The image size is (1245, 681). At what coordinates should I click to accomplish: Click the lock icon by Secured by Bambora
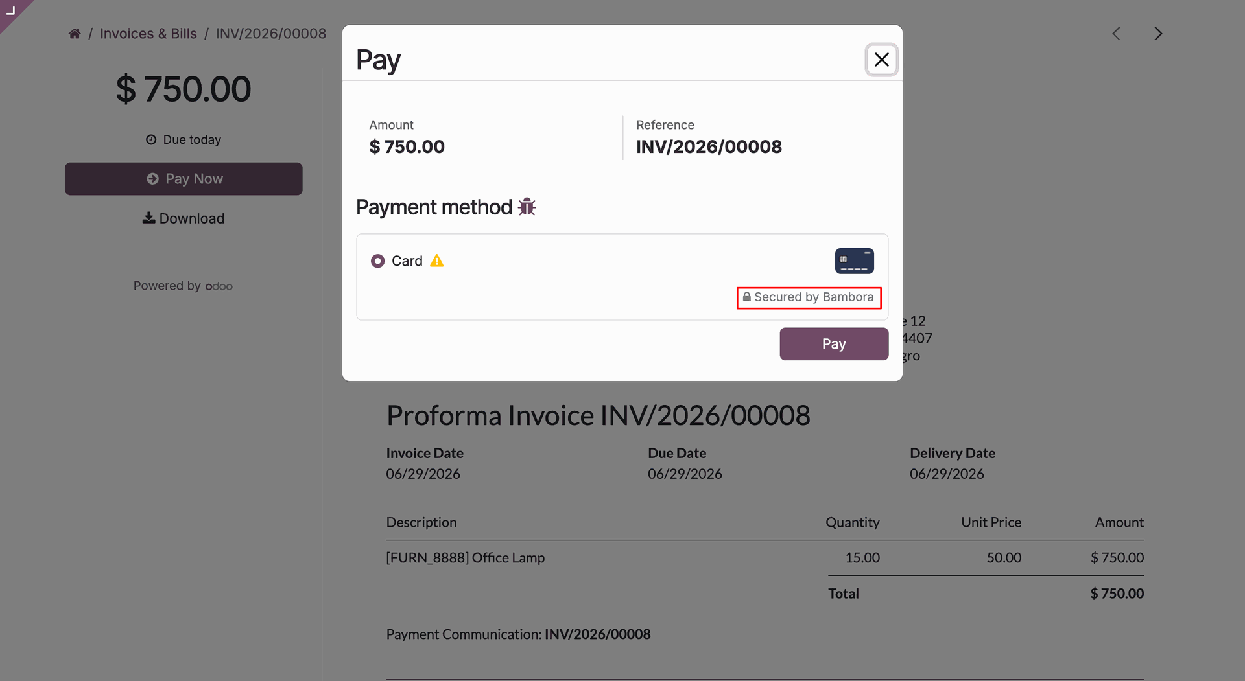[747, 297]
